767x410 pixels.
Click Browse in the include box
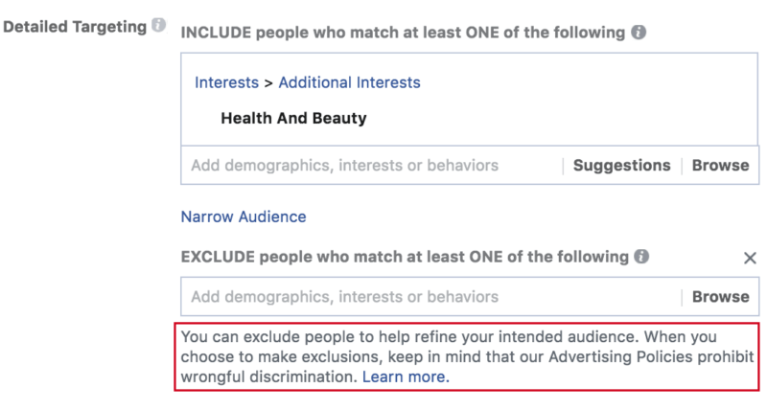point(720,165)
